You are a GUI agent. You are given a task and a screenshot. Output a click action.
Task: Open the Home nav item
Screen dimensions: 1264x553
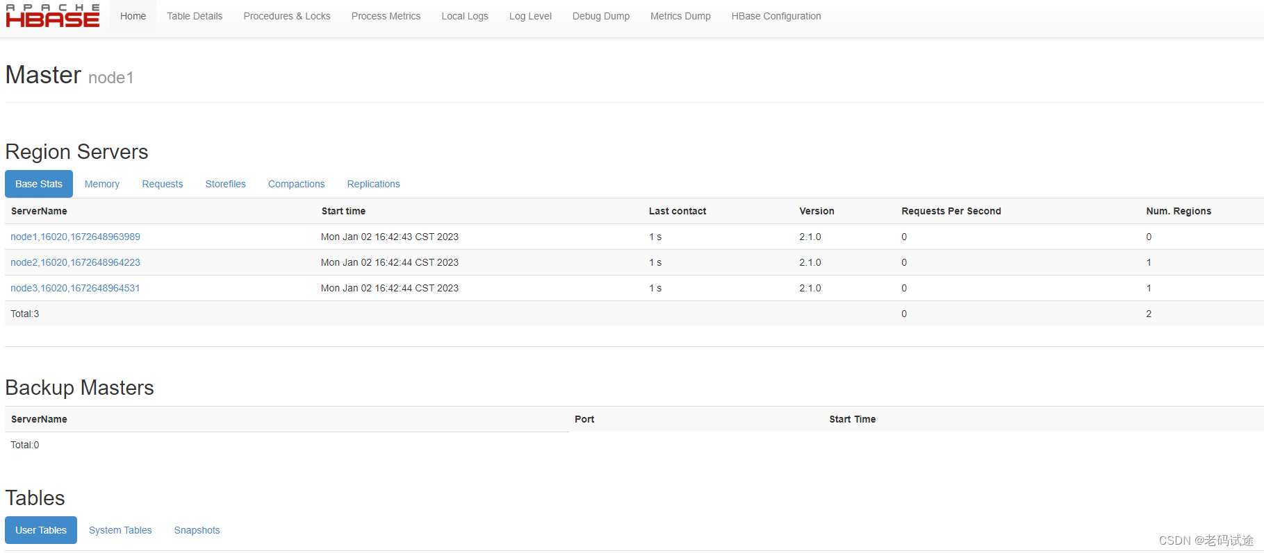[x=133, y=16]
